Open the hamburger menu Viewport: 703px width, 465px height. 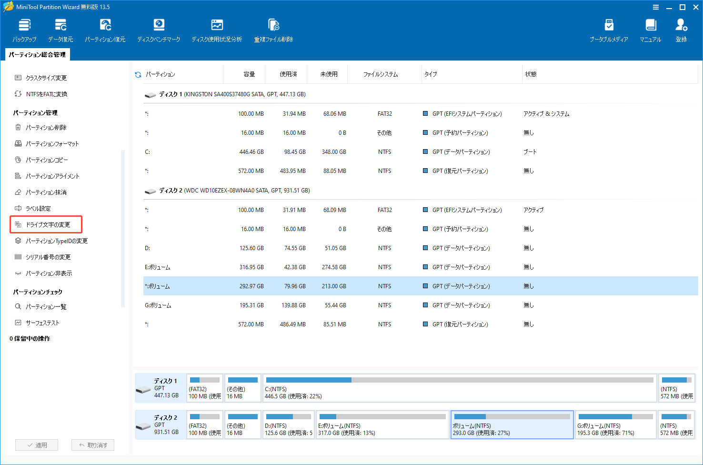656,7
